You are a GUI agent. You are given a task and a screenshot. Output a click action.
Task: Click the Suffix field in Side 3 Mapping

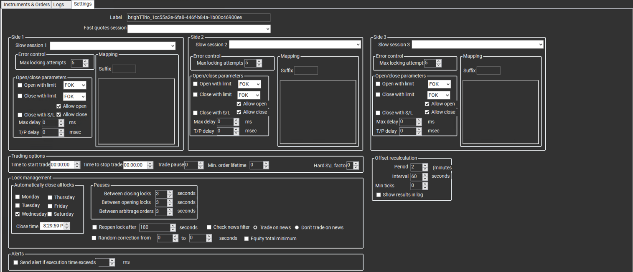[x=488, y=71]
